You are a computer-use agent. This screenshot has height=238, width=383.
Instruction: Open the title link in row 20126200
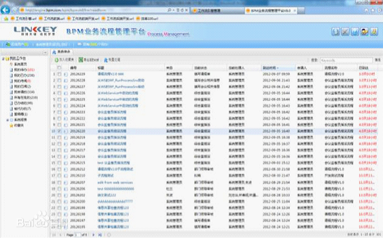(x=115, y=201)
